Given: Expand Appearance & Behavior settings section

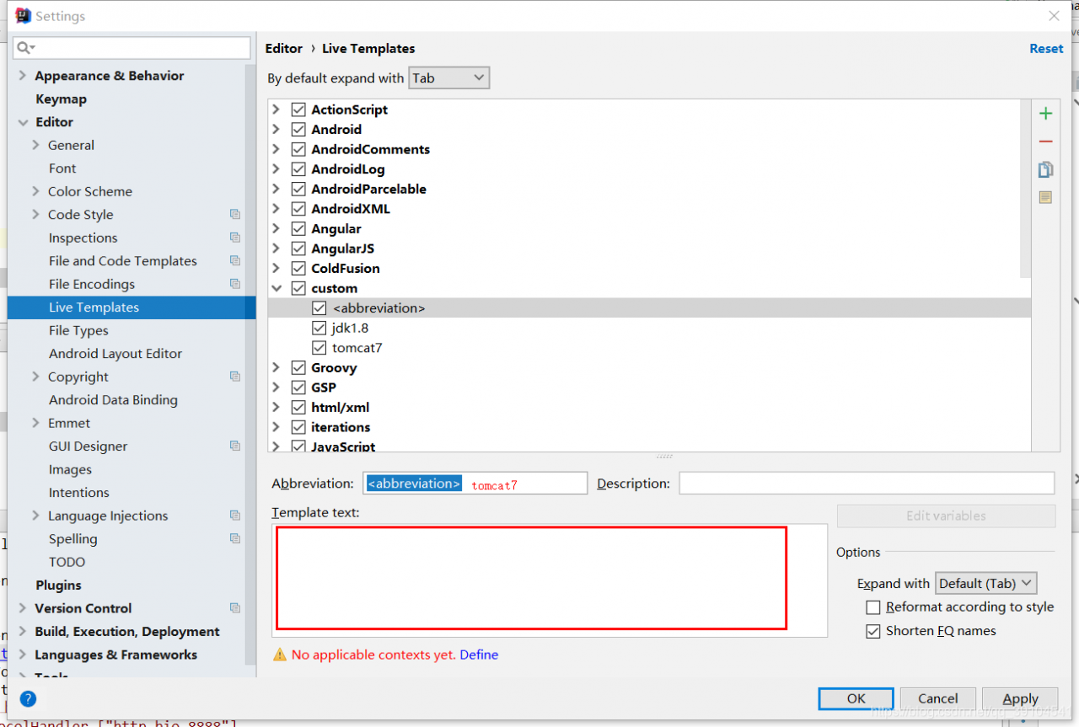Looking at the screenshot, I should 23,76.
